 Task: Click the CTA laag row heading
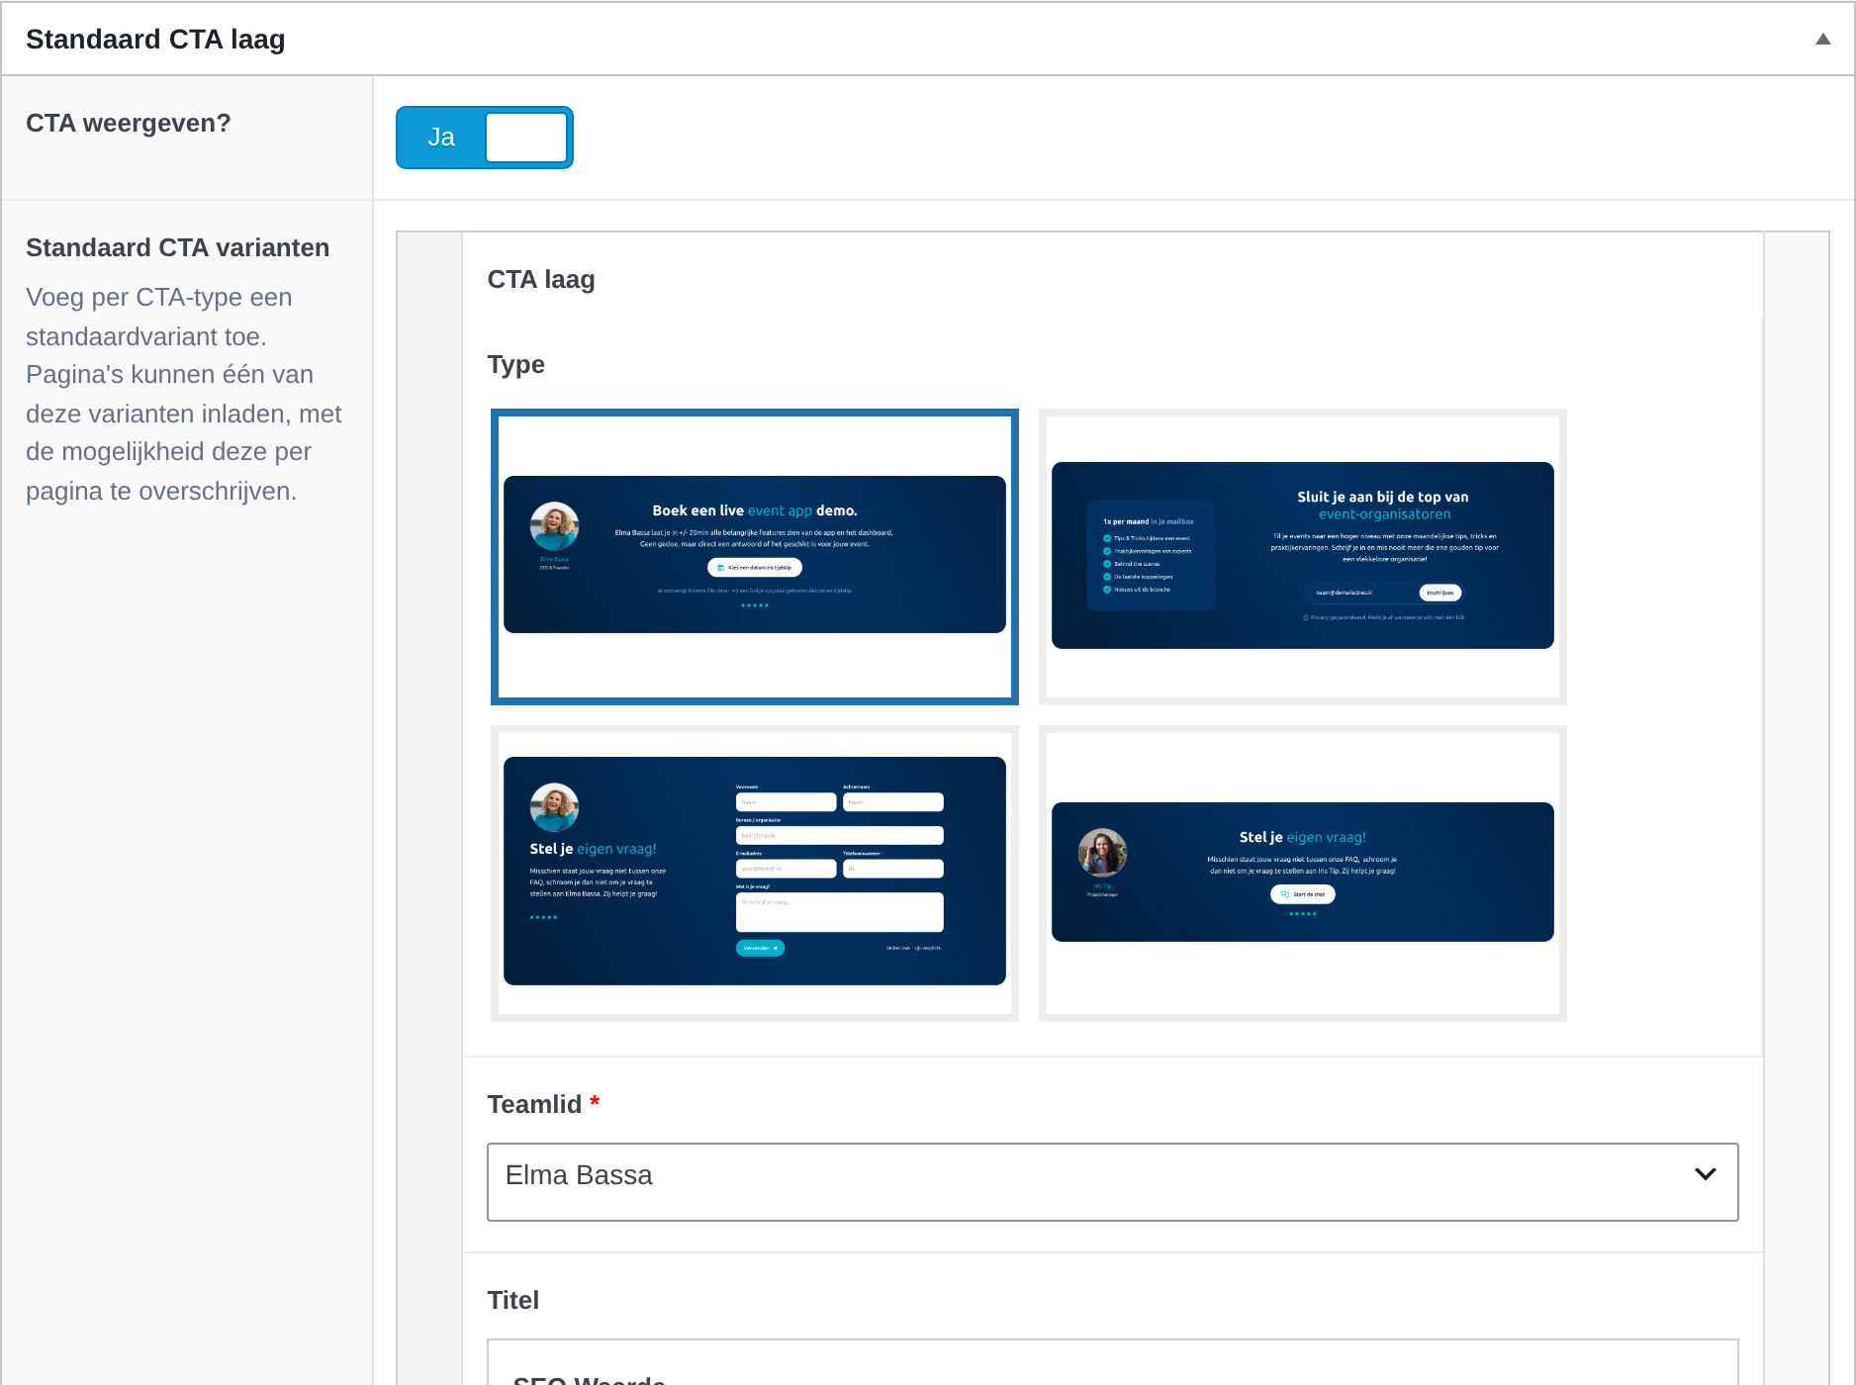(x=541, y=280)
